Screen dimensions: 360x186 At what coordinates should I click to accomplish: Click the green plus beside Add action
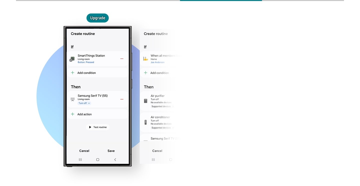72,114
